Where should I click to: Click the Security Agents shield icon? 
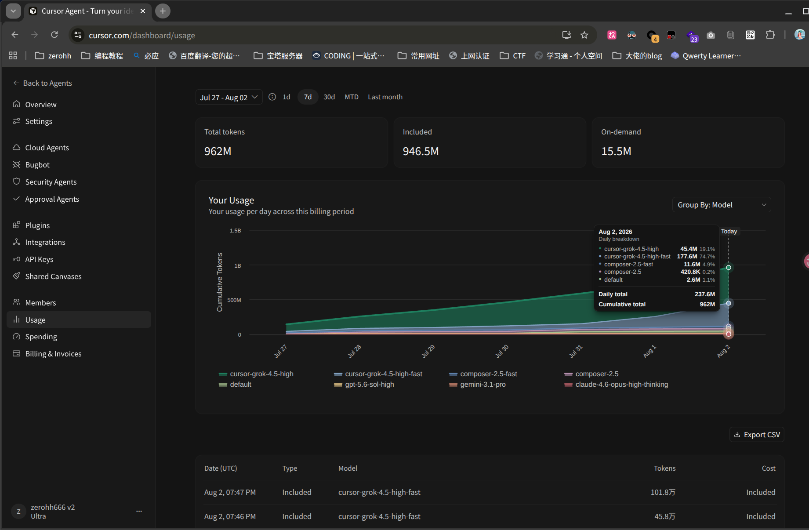pos(17,182)
